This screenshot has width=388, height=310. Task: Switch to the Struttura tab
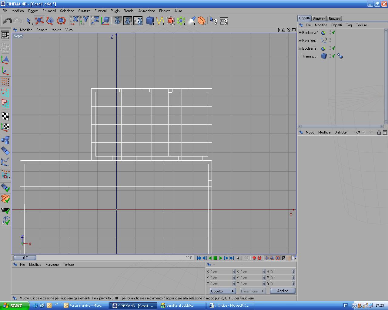coord(319,18)
